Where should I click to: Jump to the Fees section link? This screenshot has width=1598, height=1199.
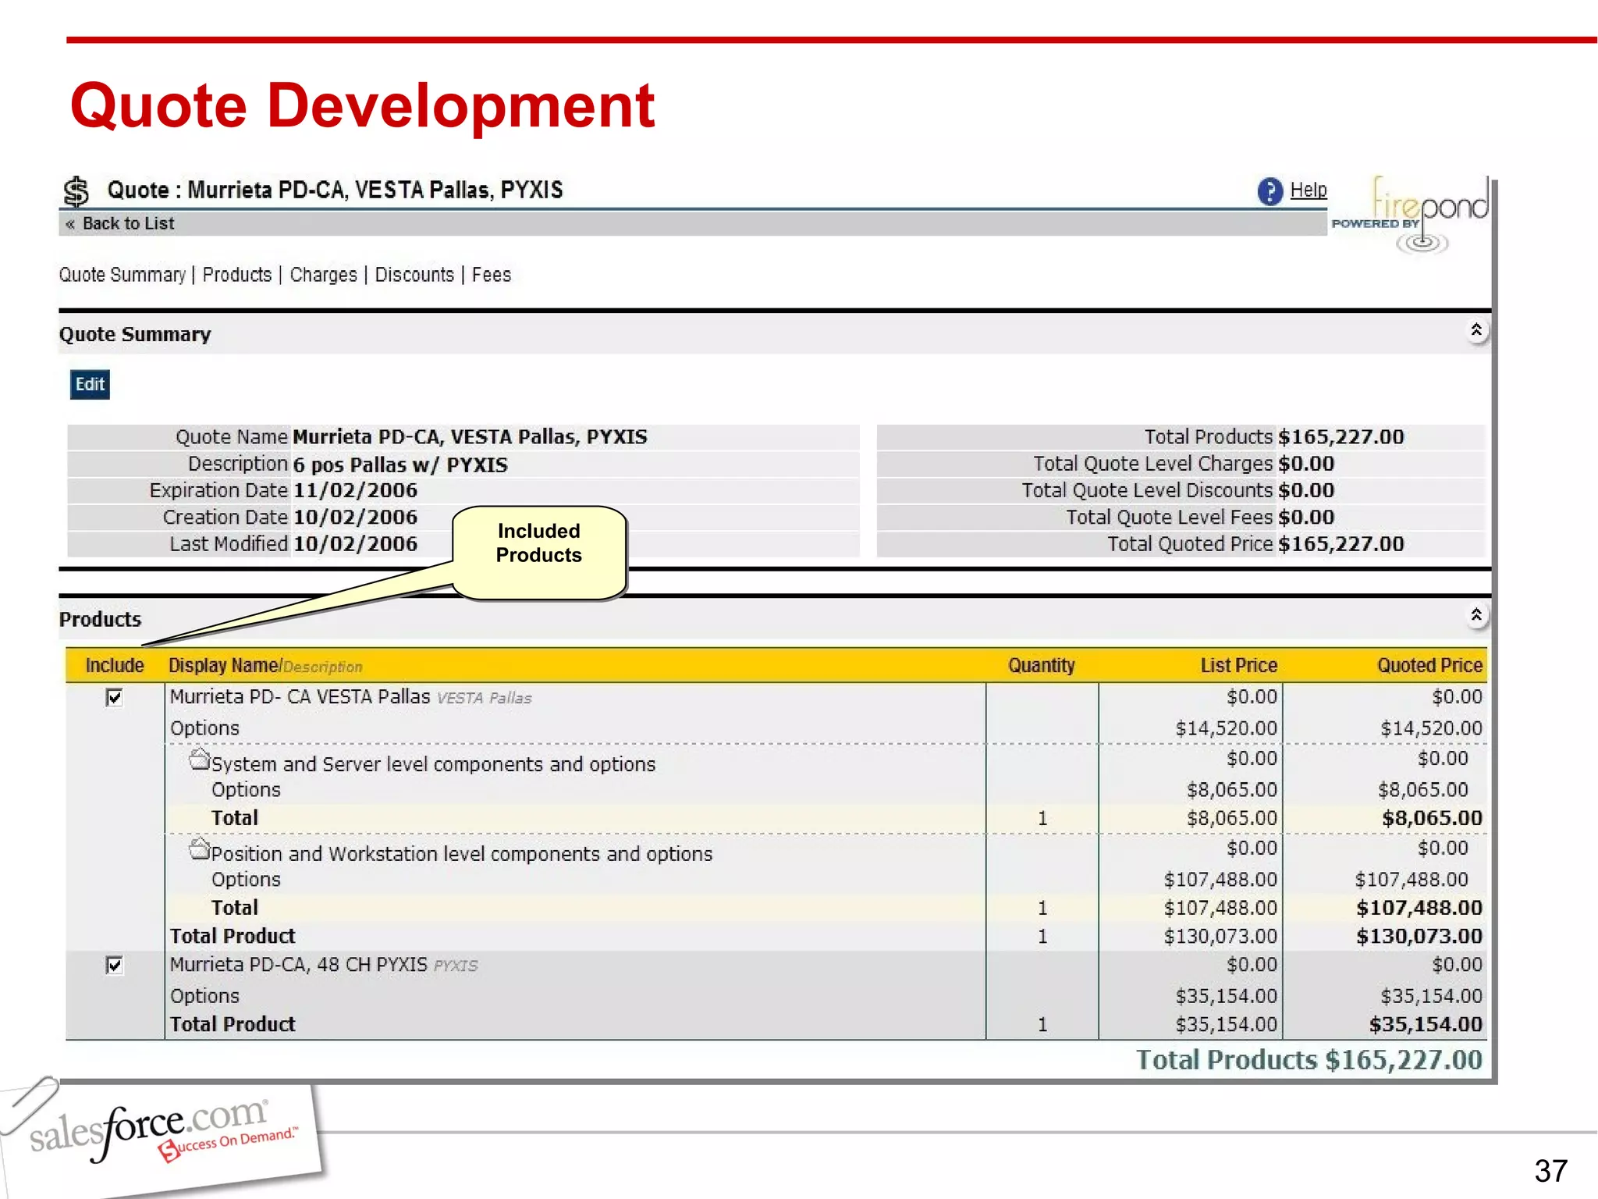click(x=492, y=275)
